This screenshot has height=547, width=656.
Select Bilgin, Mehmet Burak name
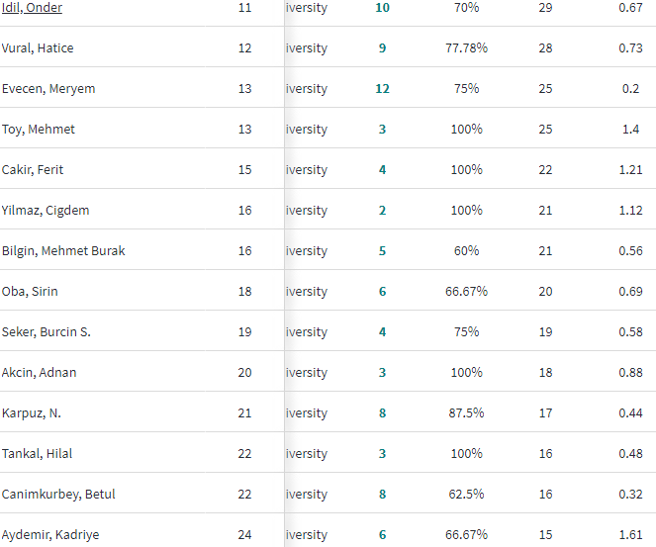[x=63, y=251]
